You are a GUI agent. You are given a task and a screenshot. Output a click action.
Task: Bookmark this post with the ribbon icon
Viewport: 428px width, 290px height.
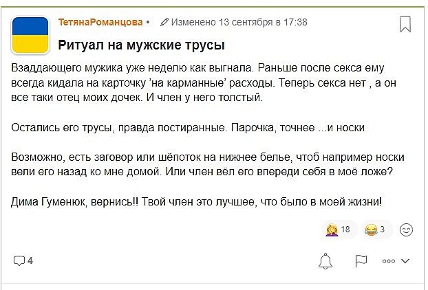pos(405,25)
